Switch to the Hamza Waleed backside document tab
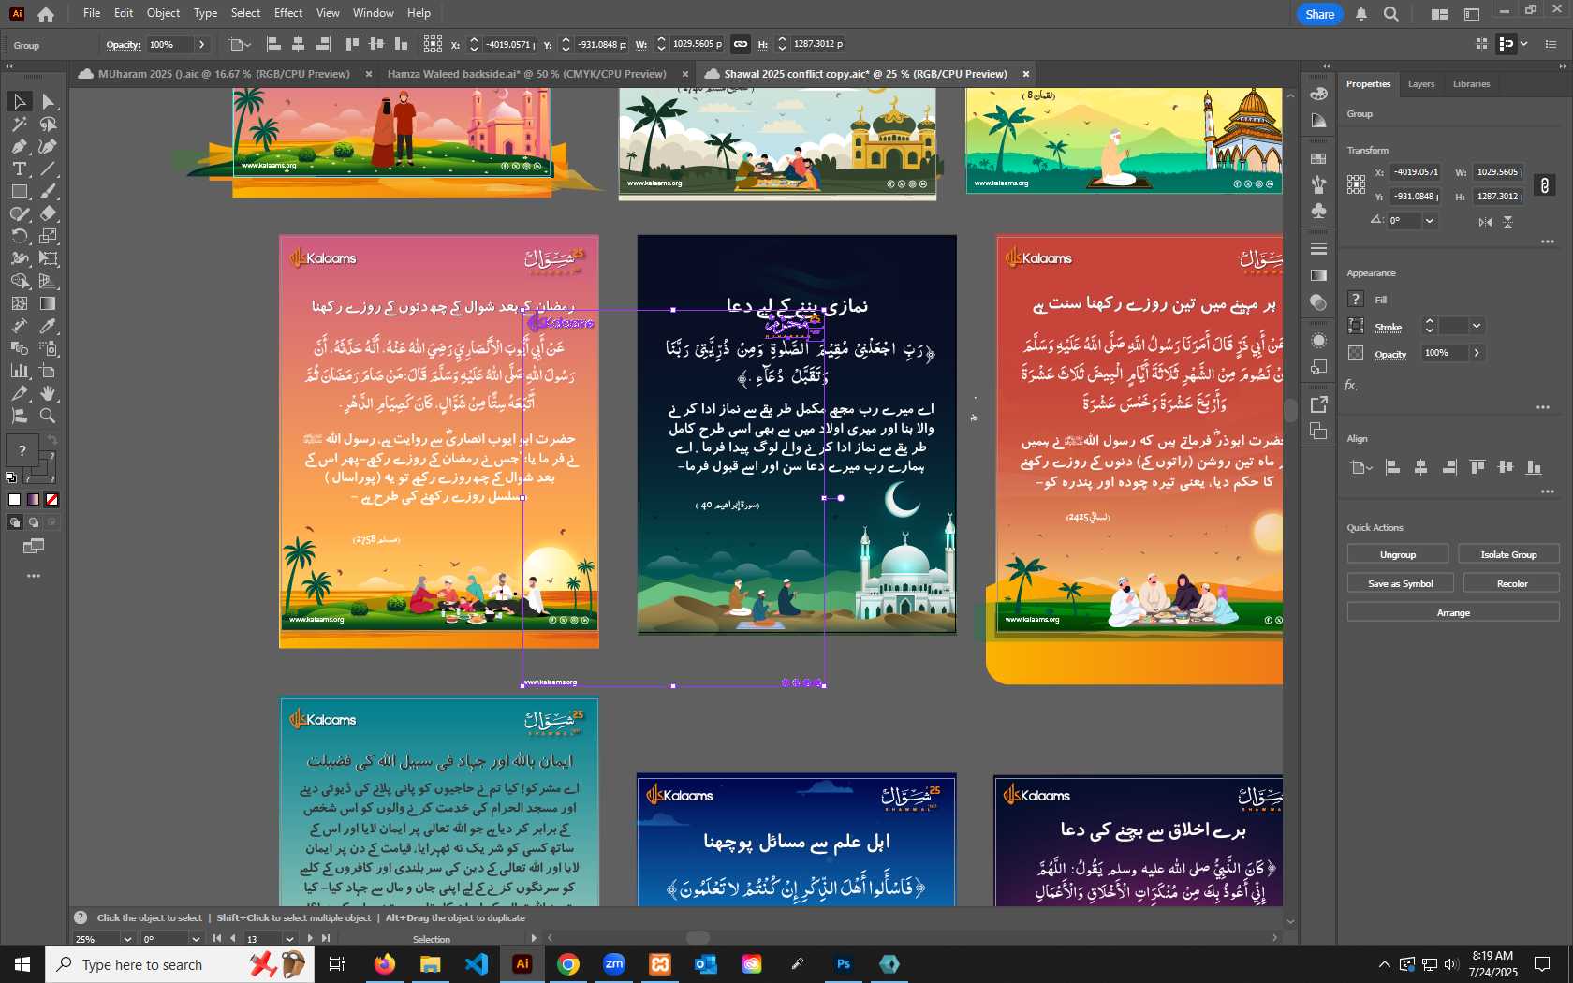Screen dimensions: 1573x983 (526, 74)
